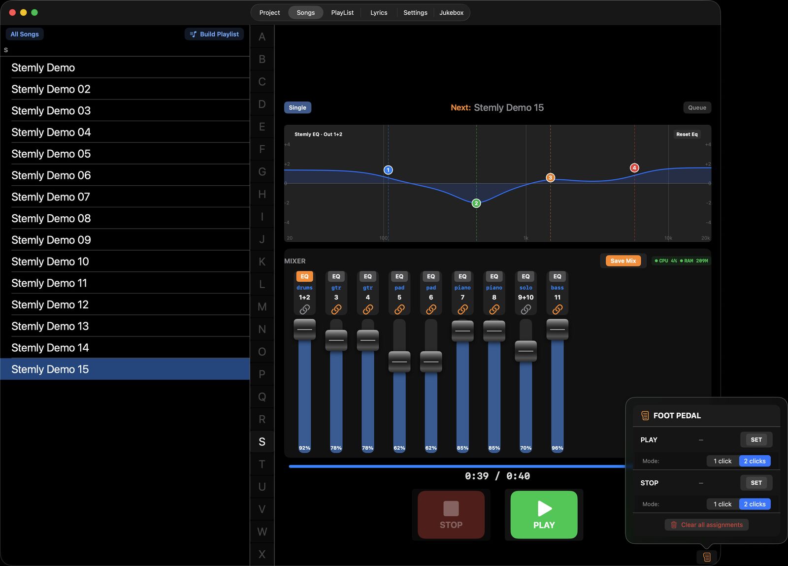Click the Save Mix button
Image resolution: width=788 pixels, height=566 pixels.
pyautogui.click(x=623, y=261)
